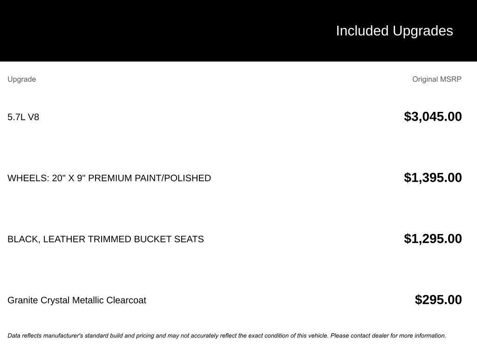Click the Original MSRP column header
This screenshot has width=477, height=358.
pyautogui.click(x=436, y=79)
